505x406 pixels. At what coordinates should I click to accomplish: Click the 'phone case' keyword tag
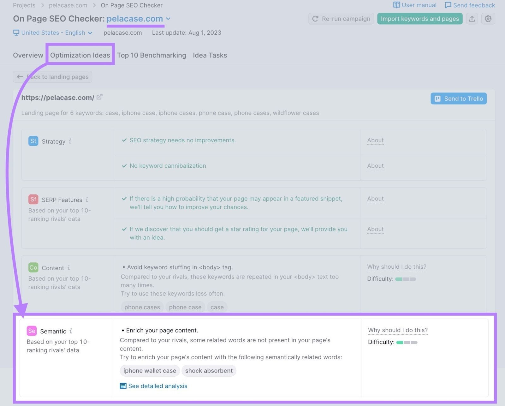point(185,307)
